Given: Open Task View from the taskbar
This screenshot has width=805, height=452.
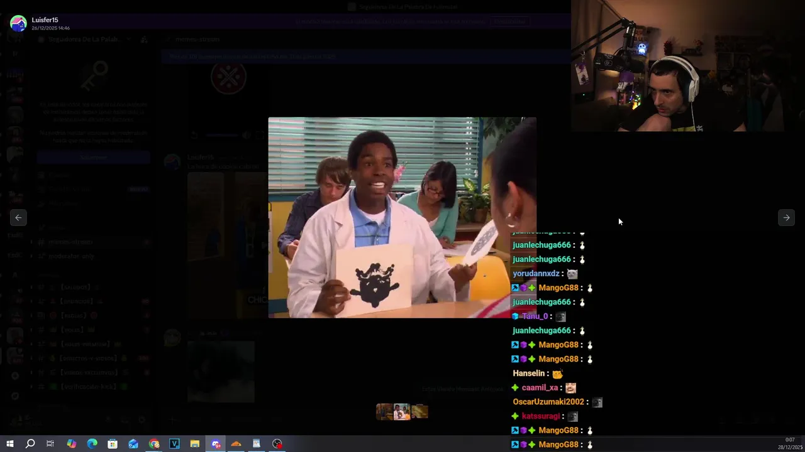Looking at the screenshot, I should [50, 444].
